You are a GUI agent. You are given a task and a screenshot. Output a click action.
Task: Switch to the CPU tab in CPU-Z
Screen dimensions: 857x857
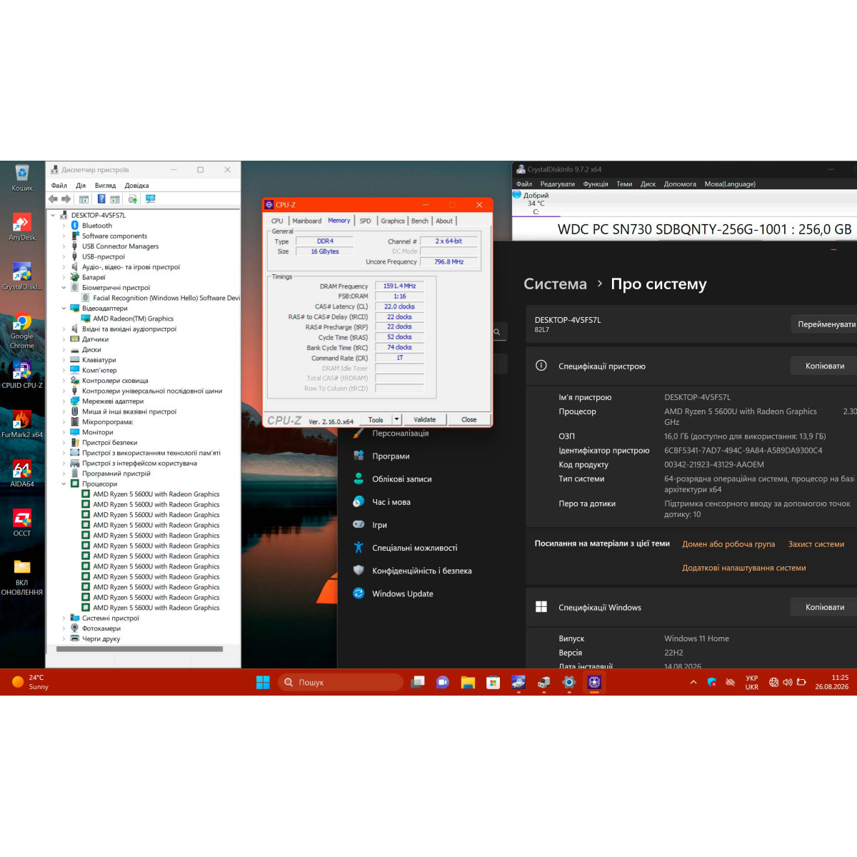tap(277, 221)
